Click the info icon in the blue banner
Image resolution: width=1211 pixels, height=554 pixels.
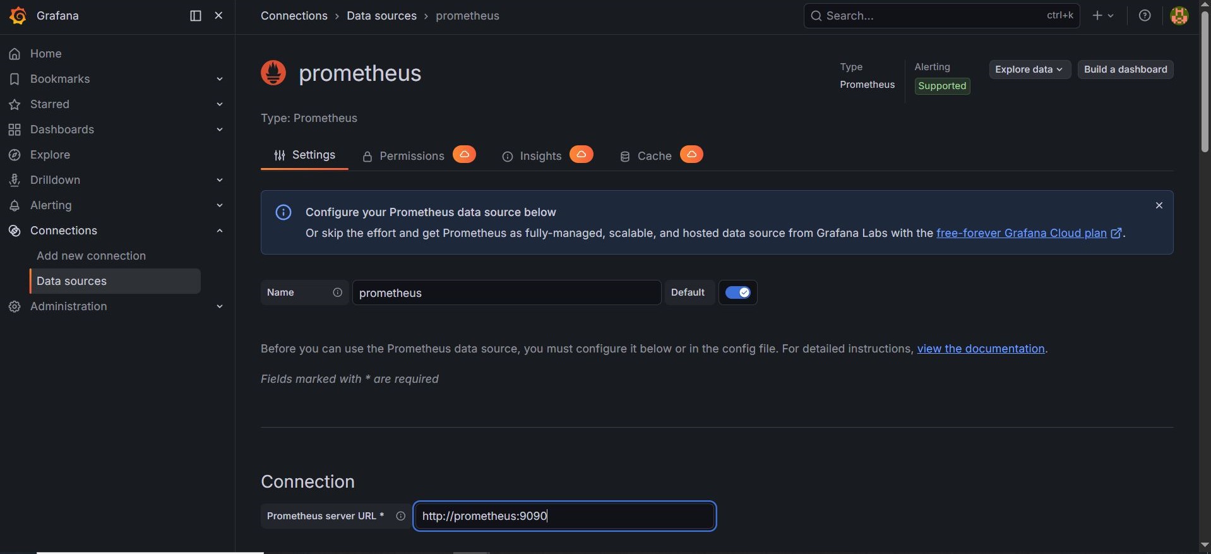tap(283, 212)
